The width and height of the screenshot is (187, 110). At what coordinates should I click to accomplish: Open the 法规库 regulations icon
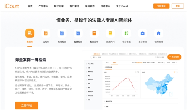coord(46,33)
